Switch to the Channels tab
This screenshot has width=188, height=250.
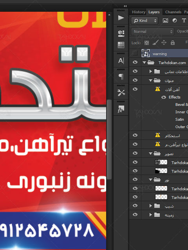pyautogui.click(x=173, y=12)
